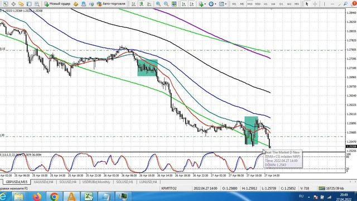Select the H4 timeframe
Screen dimensions: 357x201
[x=273, y=4]
